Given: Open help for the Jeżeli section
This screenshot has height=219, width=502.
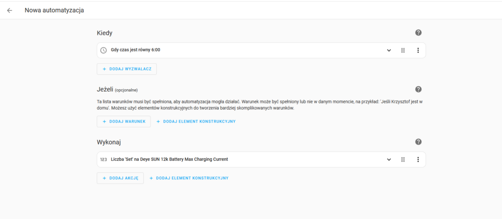Looking at the screenshot, I should (x=418, y=89).
